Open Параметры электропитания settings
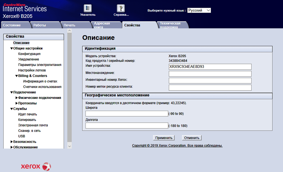283x172 pixels. click(40, 65)
